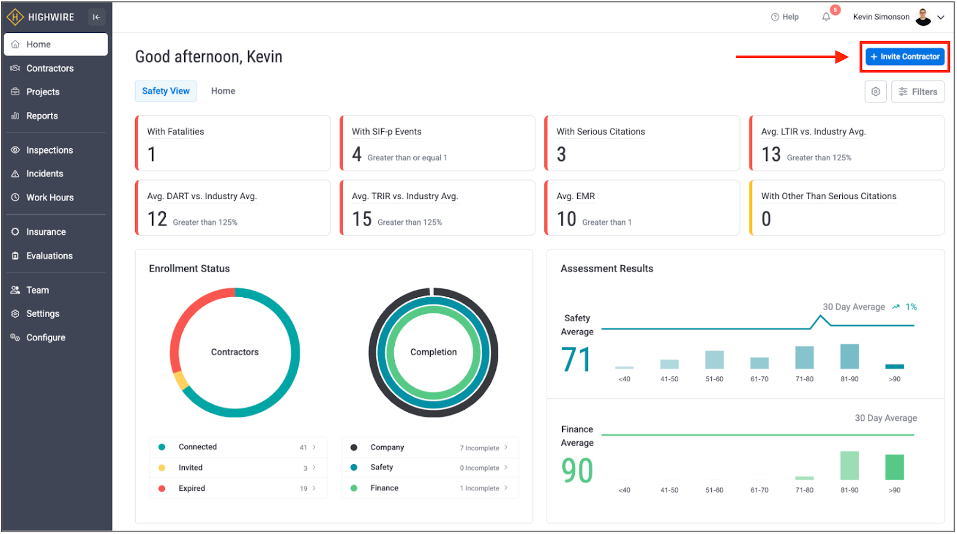Click the Help link
Image resolution: width=957 pixels, height=534 pixels.
(x=785, y=17)
